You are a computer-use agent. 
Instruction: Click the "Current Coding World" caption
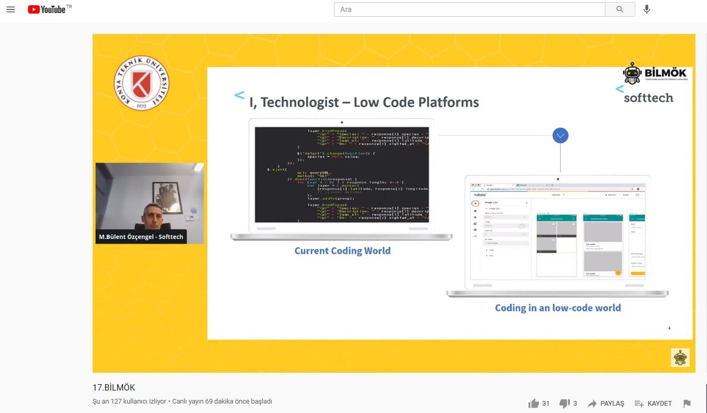(x=342, y=251)
